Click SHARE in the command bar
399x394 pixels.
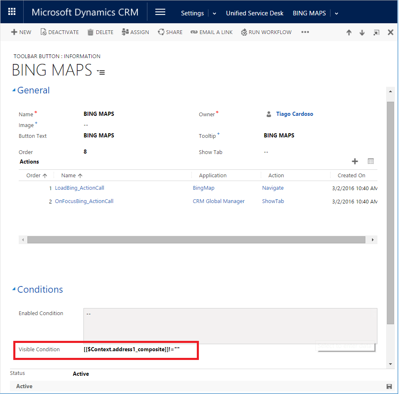pos(170,32)
